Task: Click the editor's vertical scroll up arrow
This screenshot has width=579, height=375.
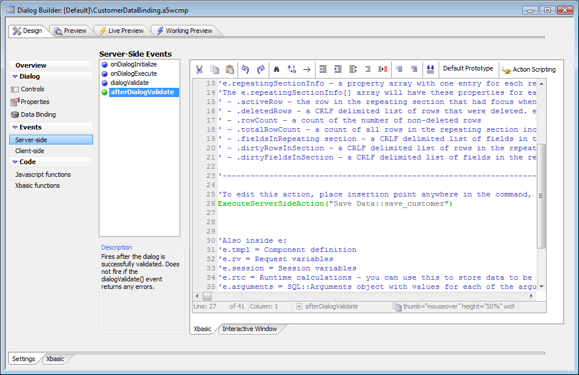Action: click(541, 83)
